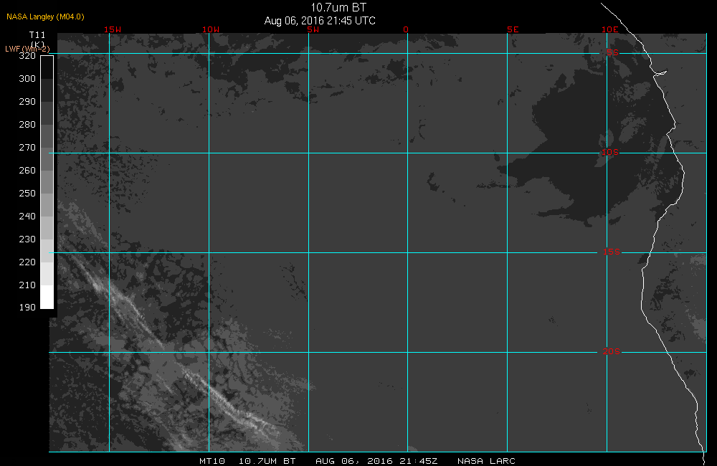Click the '10.7um BT' title text
Image resolution: width=717 pixels, height=466 pixels.
coord(338,8)
